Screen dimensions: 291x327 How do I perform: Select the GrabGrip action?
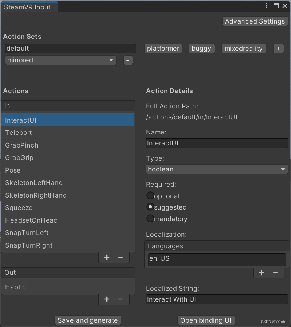68,158
